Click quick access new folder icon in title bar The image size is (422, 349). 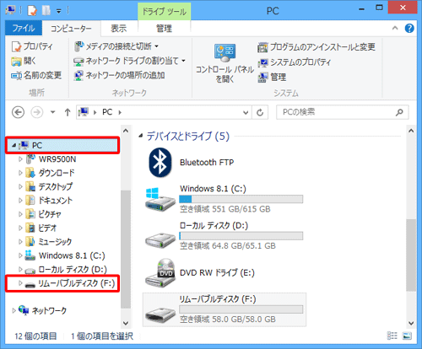pyautogui.click(x=46, y=11)
